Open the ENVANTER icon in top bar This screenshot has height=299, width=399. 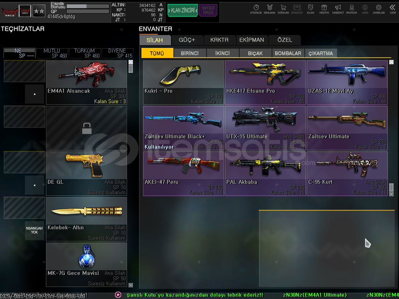point(297,9)
